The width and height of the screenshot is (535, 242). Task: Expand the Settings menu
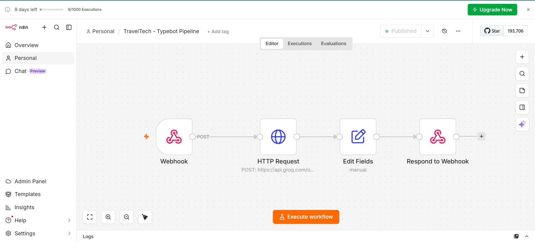click(38, 233)
